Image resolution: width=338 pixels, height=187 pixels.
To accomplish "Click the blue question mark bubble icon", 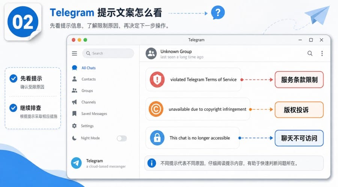I will coord(218,12).
